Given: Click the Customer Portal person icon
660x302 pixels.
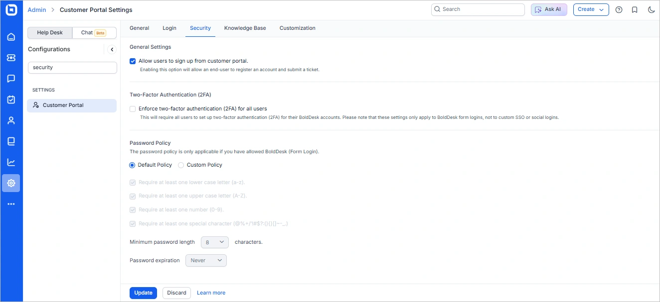Looking at the screenshot, I should pyautogui.click(x=36, y=105).
